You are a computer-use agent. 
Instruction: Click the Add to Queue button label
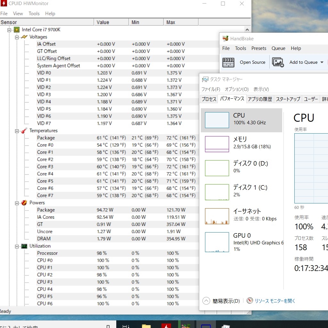[303, 62]
